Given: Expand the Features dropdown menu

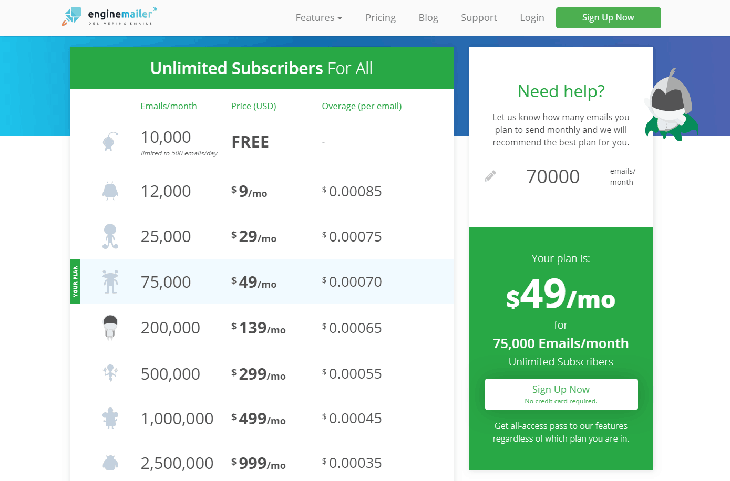Looking at the screenshot, I should pos(319,18).
